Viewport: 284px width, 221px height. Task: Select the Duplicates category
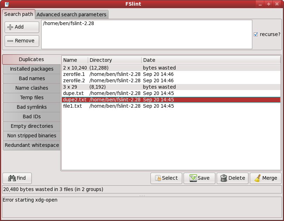click(x=31, y=60)
